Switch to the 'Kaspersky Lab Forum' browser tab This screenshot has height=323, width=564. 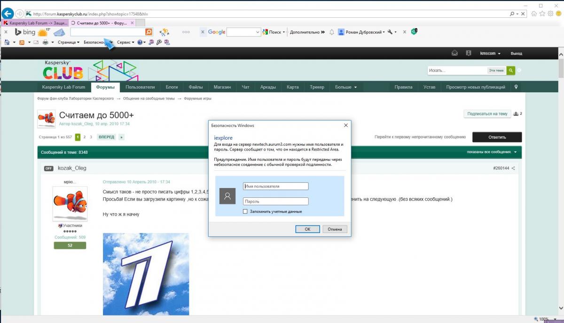pos(35,23)
